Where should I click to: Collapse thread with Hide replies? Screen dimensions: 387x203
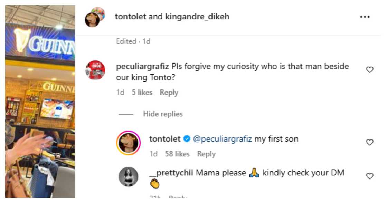click(163, 114)
